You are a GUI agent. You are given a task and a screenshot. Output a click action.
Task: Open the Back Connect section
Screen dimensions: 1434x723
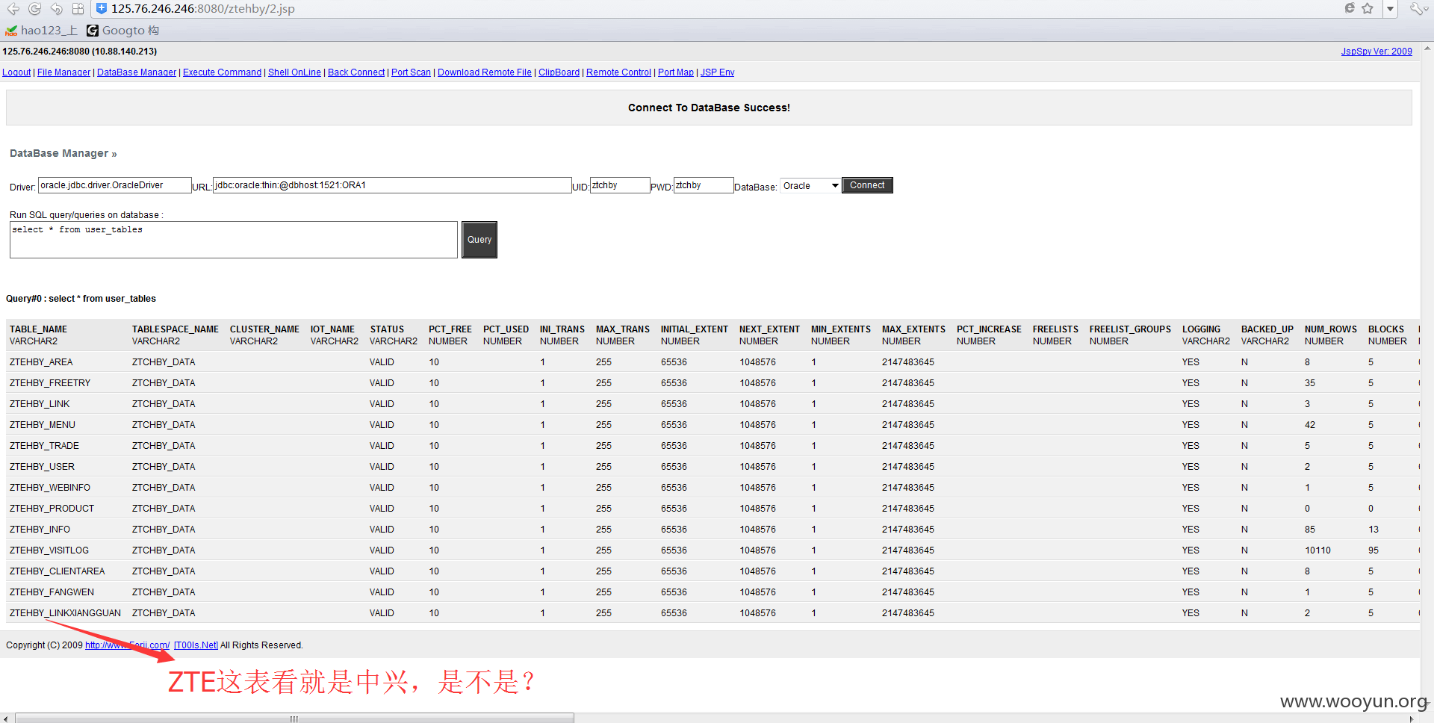coord(356,72)
